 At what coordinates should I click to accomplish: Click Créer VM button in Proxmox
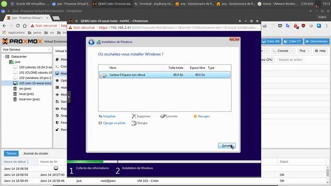[x=270, y=41]
